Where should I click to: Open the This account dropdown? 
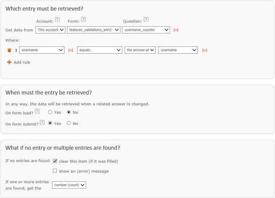(50, 30)
